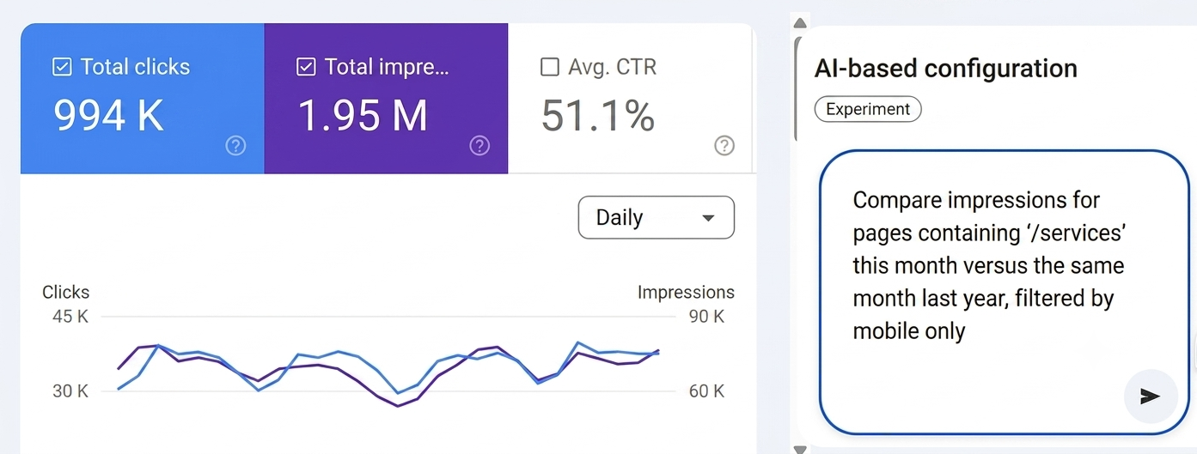Viewport: 1197px width, 454px height.
Task: Click the 90 K axis value
Action: click(706, 317)
